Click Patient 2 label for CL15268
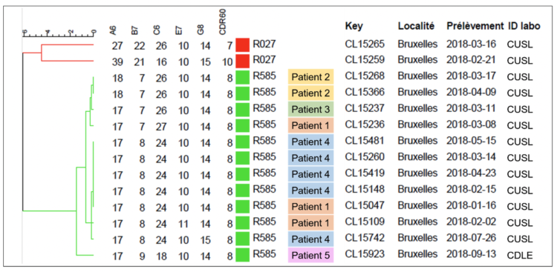This screenshot has width=557, height=272. click(x=311, y=77)
